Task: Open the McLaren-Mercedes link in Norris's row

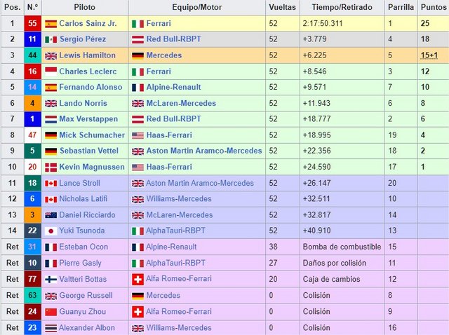Action: coord(181,103)
